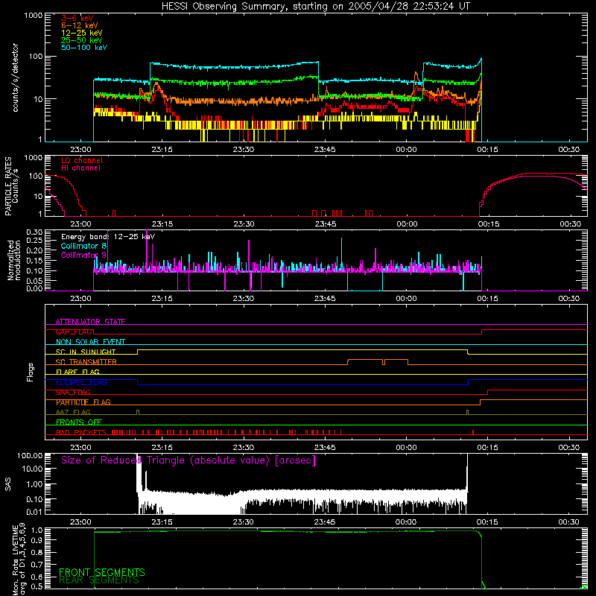
Task: Click the vertical Flags axis label
Action: pos(31,372)
